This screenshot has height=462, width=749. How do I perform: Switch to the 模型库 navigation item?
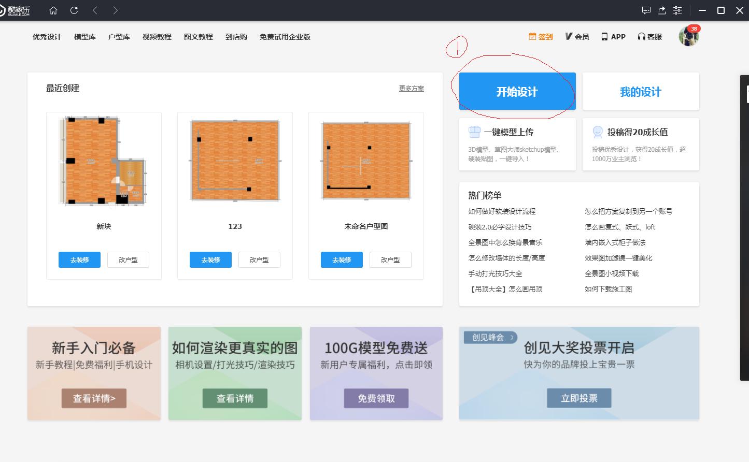coord(84,36)
